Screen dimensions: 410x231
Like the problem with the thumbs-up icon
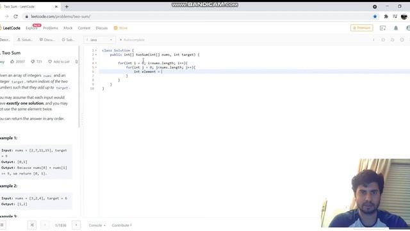12,62
